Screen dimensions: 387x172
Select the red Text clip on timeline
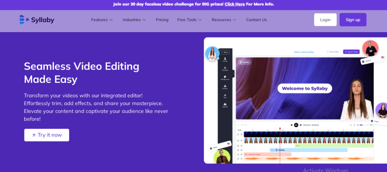(268, 155)
